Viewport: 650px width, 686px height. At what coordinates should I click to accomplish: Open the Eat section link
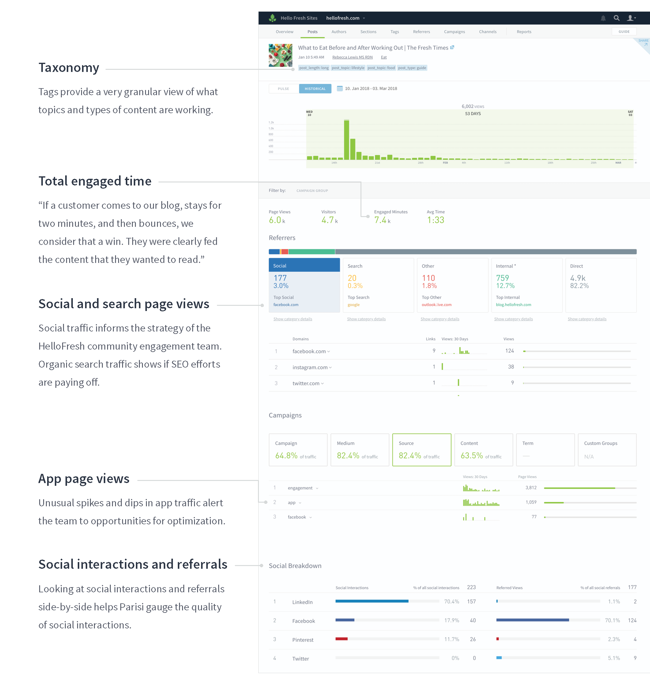[x=383, y=57]
